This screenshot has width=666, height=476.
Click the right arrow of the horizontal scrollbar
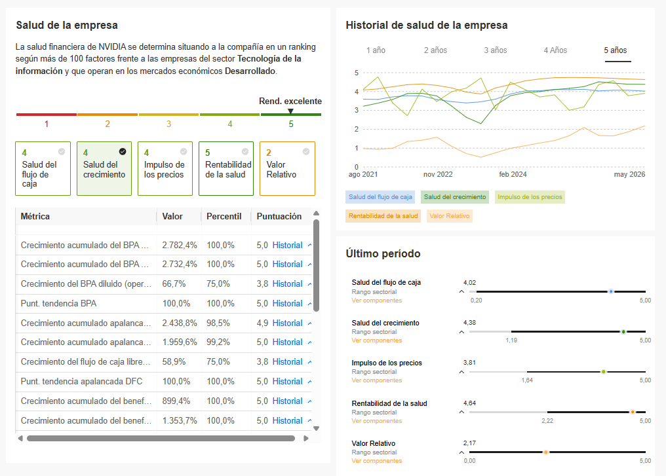click(x=306, y=438)
